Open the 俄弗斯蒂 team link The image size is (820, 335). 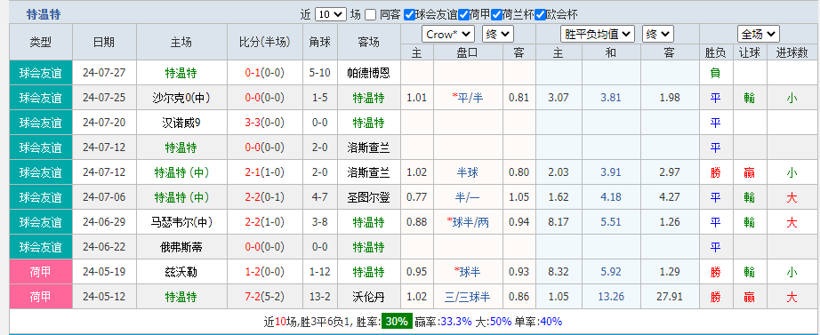pos(181,247)
